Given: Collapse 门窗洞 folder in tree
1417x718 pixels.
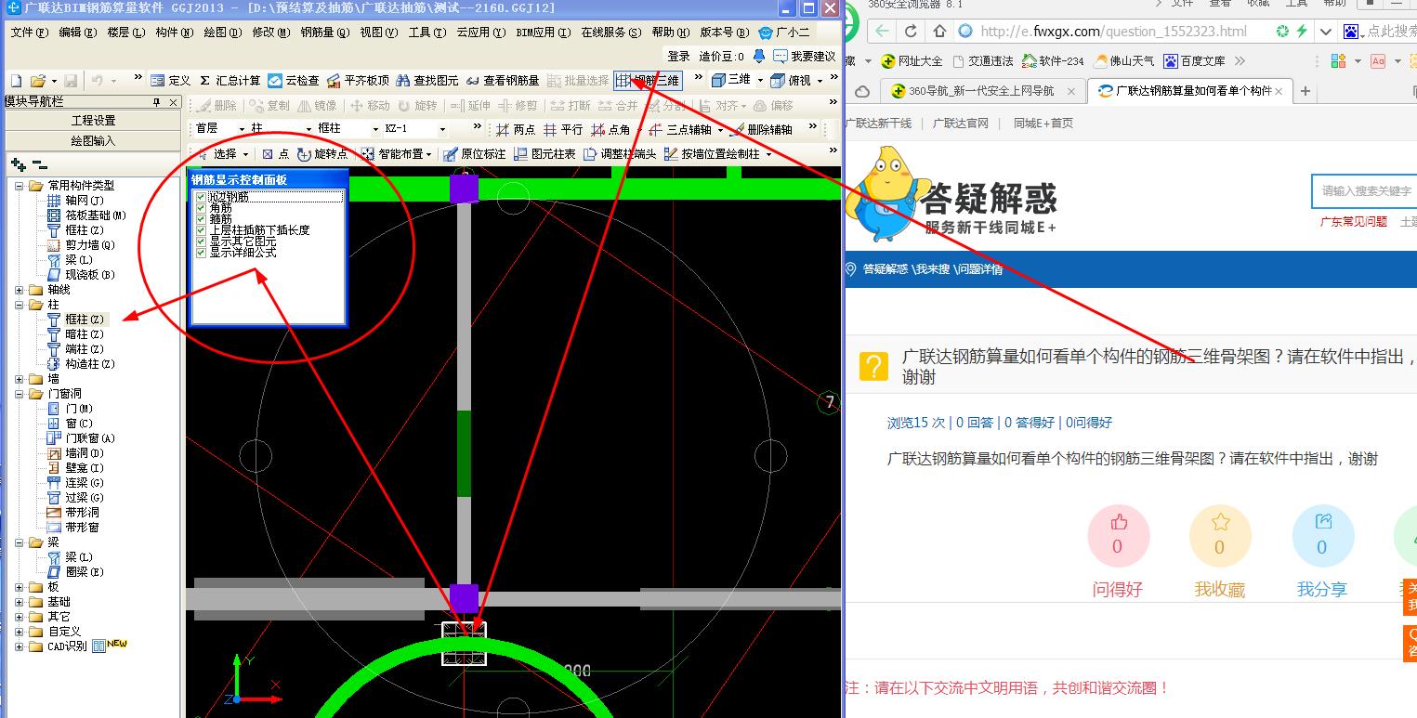Looking at the screenshot, I should (20, 394).
